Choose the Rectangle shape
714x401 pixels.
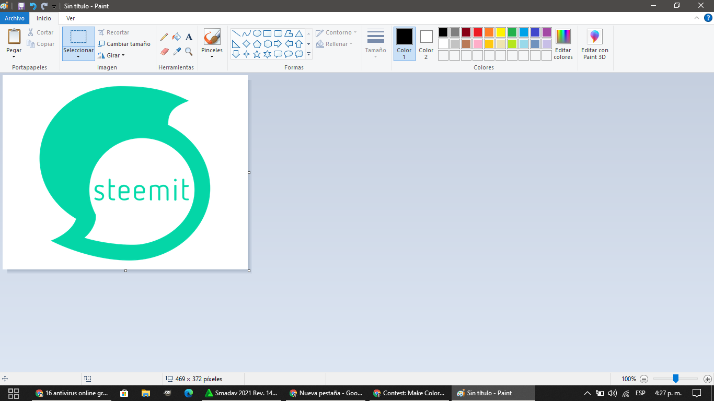268,33
